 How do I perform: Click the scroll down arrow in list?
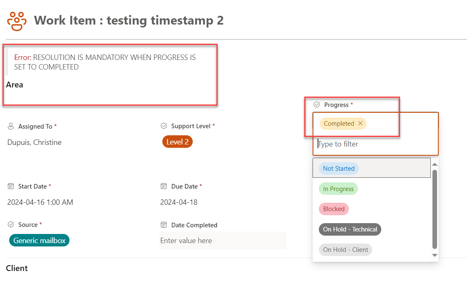point(435,255)
